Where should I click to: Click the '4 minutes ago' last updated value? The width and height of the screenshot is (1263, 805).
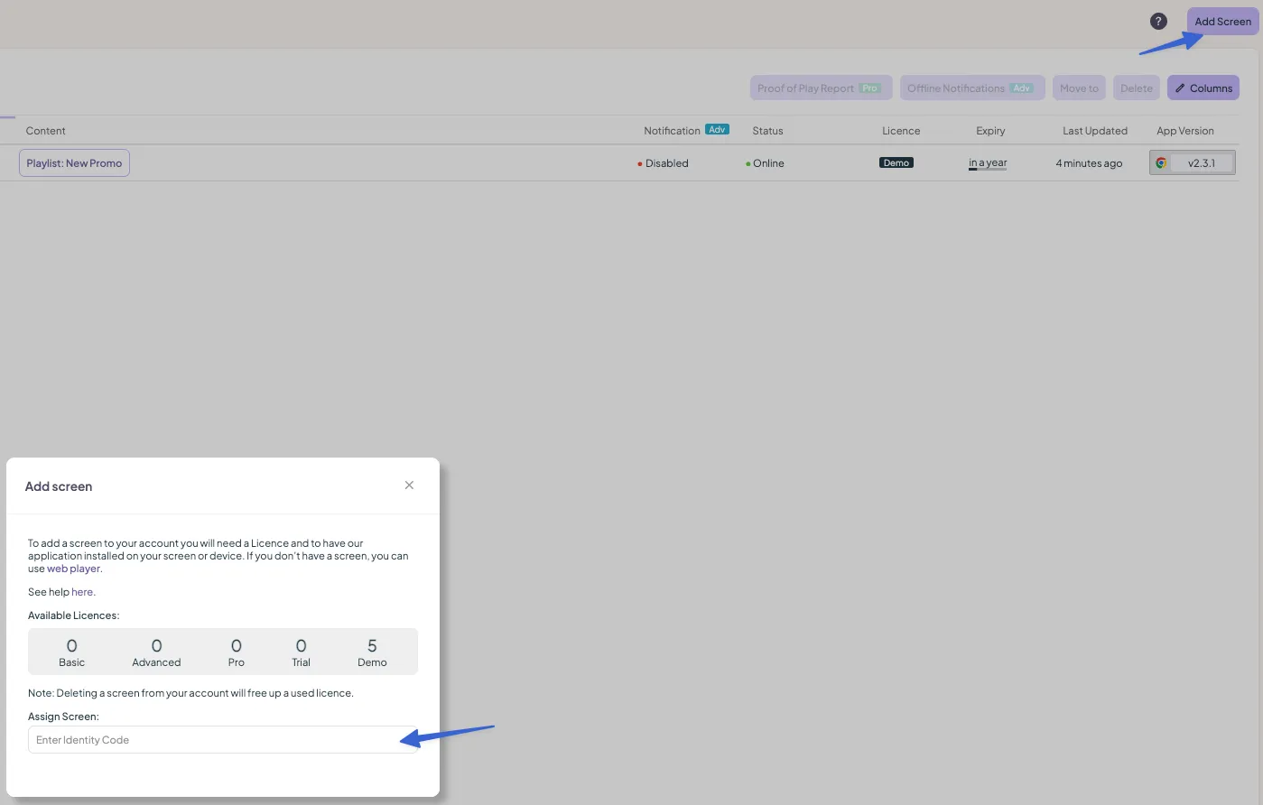point(1089,163)
